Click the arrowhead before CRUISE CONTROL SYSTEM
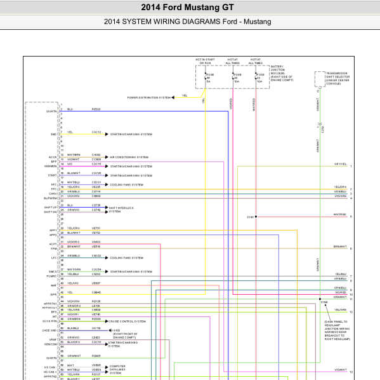The image size is (380, 380). tap(107, 322)
